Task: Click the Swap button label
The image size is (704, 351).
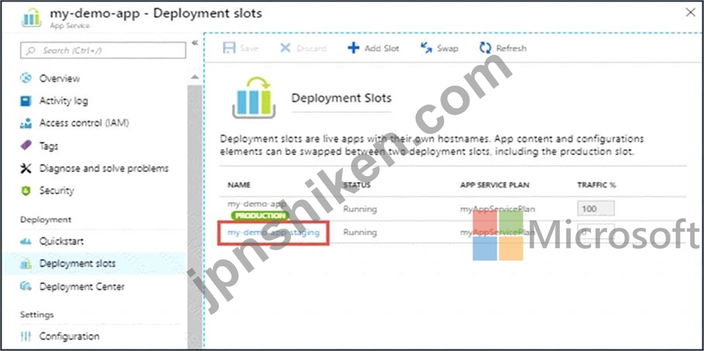Action: (x=447, y=48)
